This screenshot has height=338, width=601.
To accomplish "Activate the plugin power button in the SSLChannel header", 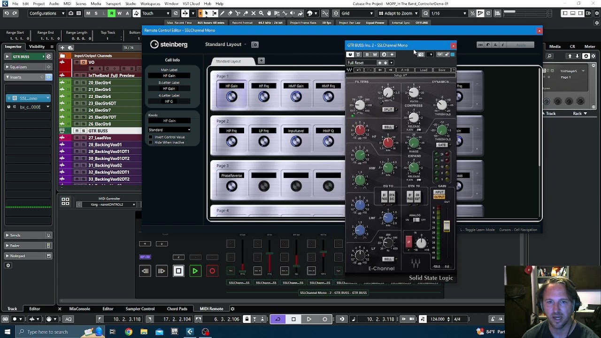I will (350, 54).
